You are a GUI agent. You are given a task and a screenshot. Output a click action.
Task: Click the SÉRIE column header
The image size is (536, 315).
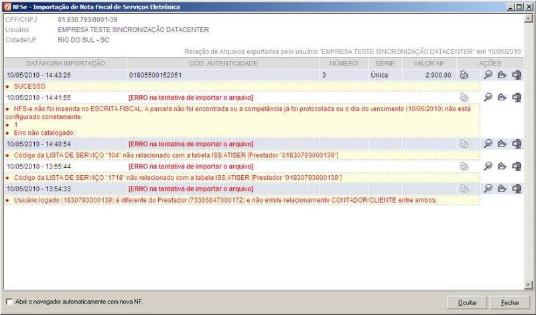point(385,63)
